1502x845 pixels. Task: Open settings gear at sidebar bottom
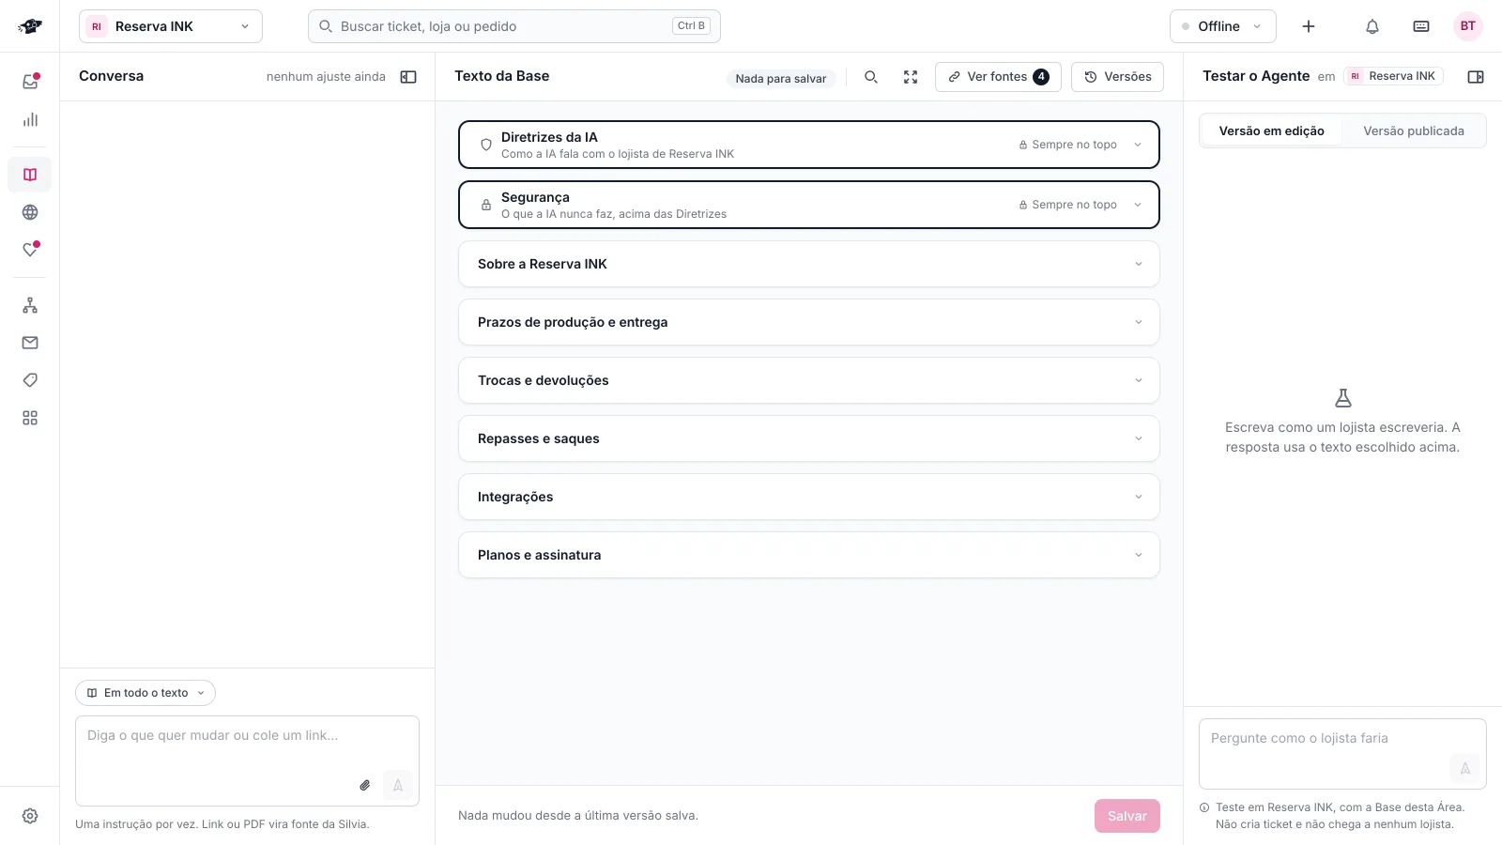pyautogui.click(x=30, y=816)
